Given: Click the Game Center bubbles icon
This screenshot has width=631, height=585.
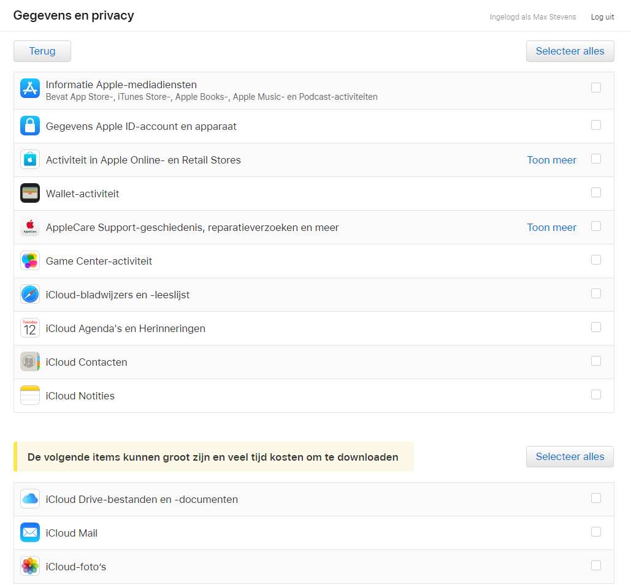Looking at the screenshot, I should (30, 260).
